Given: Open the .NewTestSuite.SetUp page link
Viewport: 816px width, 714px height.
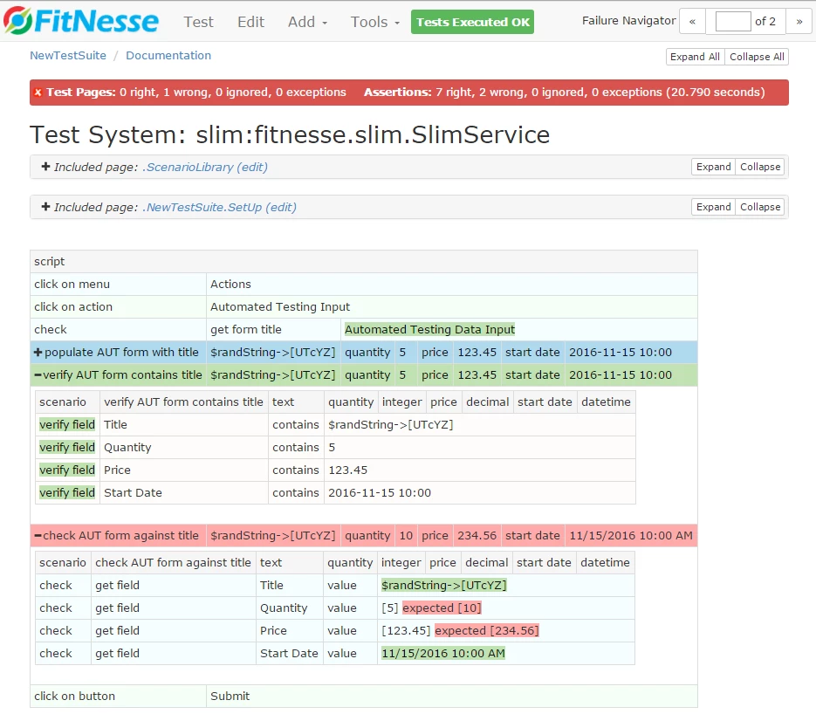Looking at the screenshot, I should (x=202, y=207).
